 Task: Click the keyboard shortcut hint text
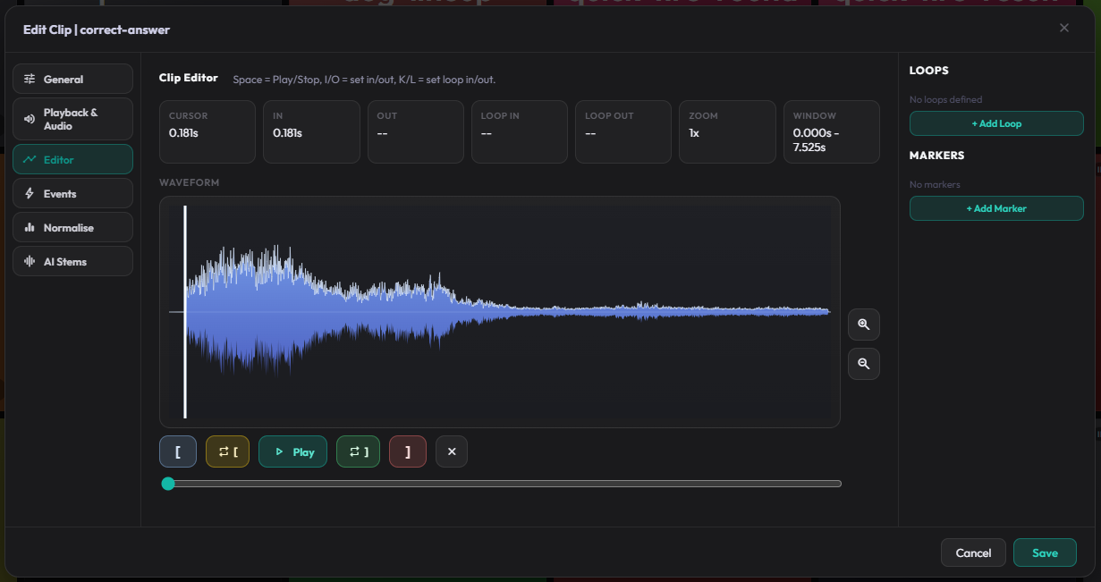click(x=364, y=80)
